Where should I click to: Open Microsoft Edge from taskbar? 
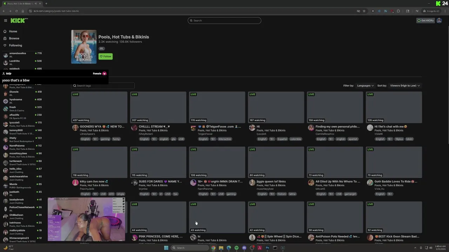[x=229, y=248]
